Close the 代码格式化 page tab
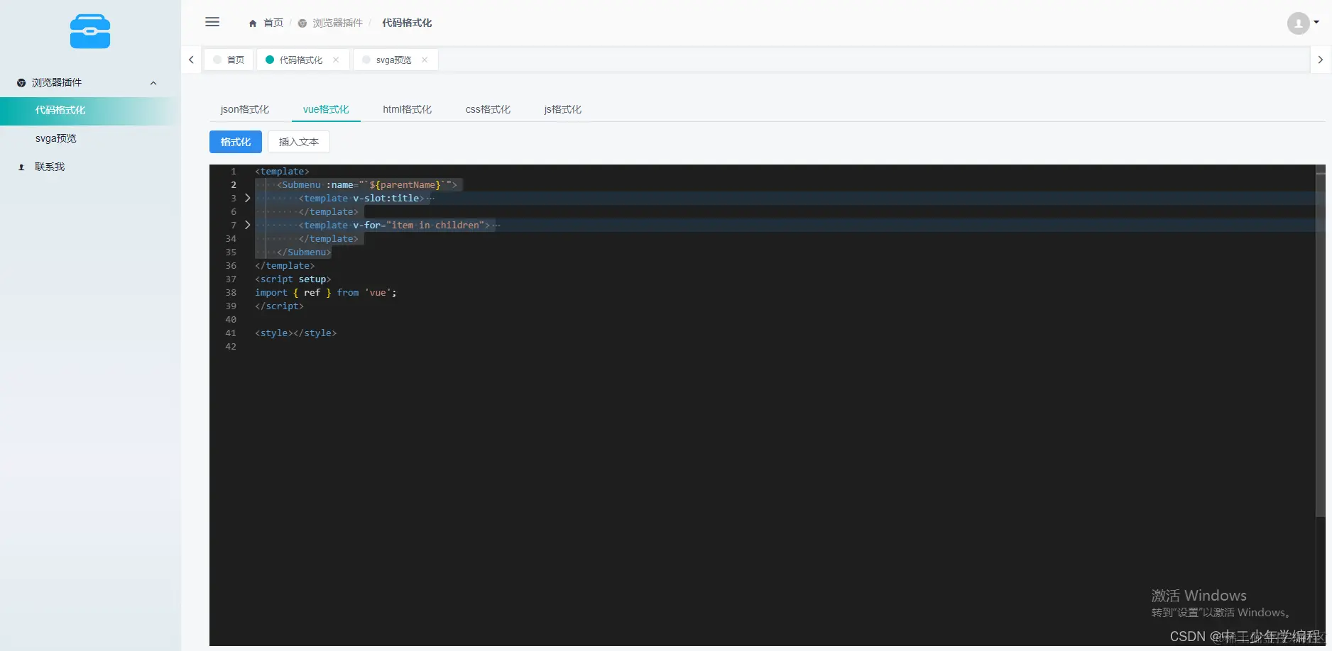1332x651 pixels. point(336,60)
